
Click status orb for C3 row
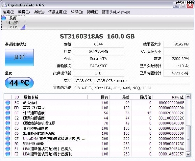click(x=8, y=123)
